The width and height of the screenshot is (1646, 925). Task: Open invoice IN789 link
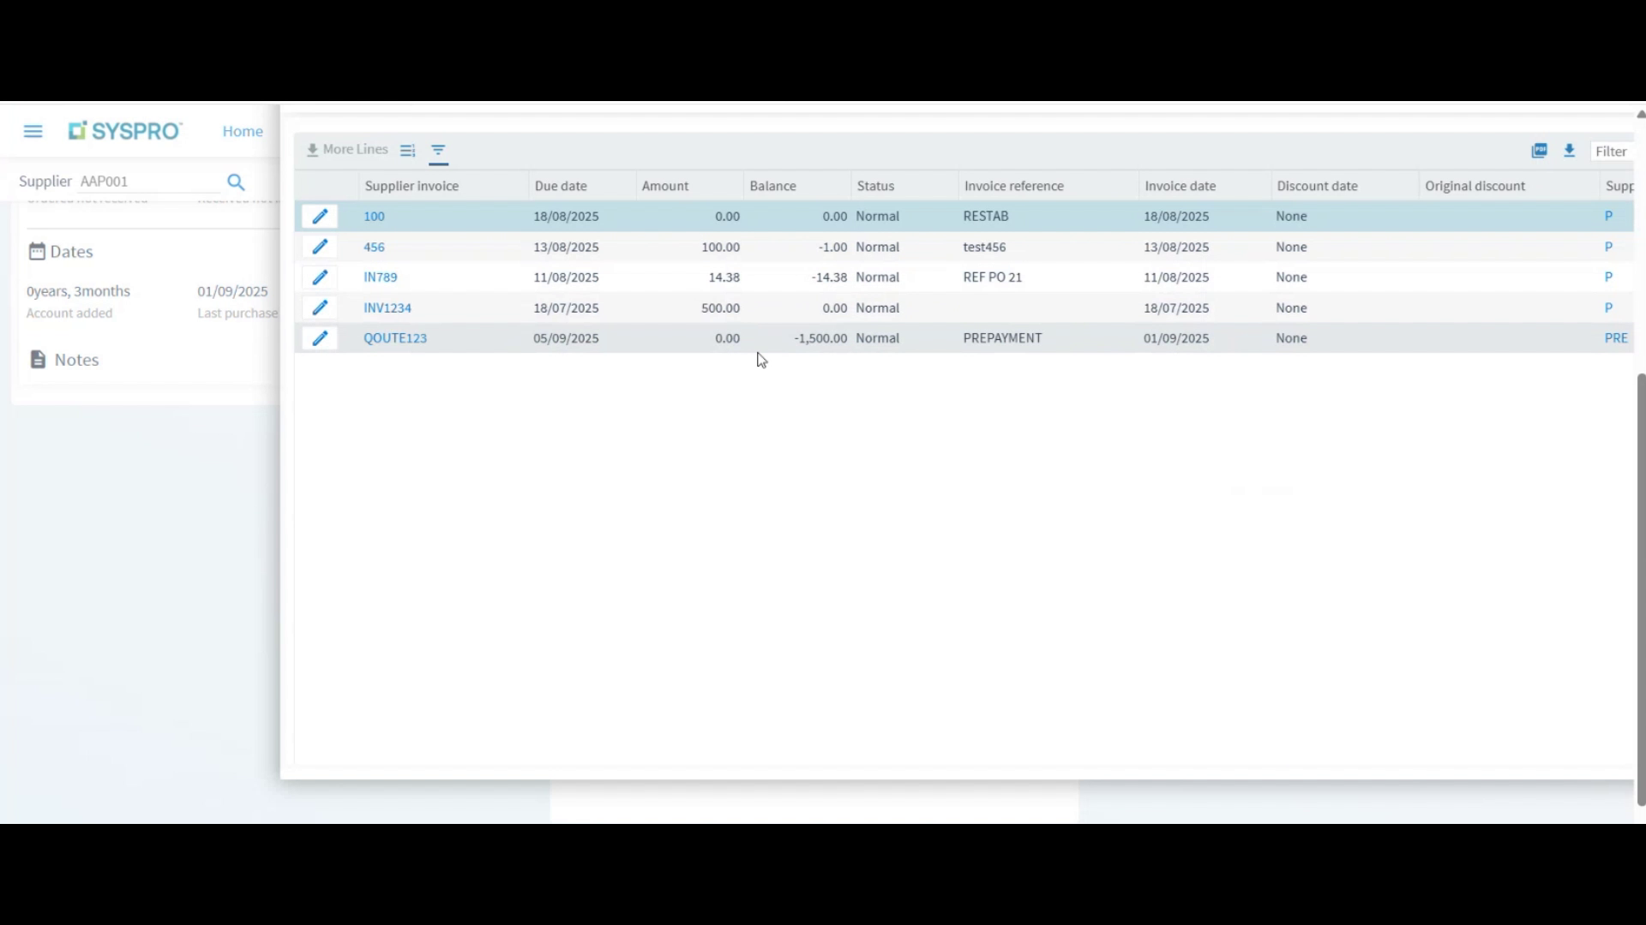tap(381, 277)
